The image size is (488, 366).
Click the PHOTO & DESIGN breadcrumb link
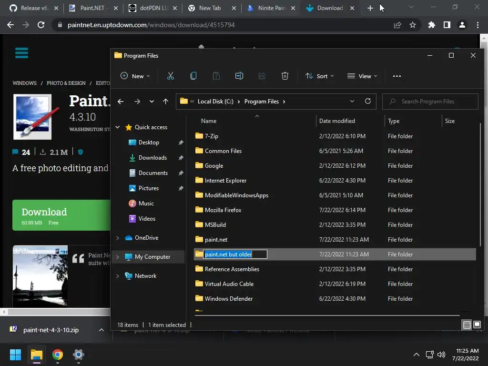(x=66, y=83)
